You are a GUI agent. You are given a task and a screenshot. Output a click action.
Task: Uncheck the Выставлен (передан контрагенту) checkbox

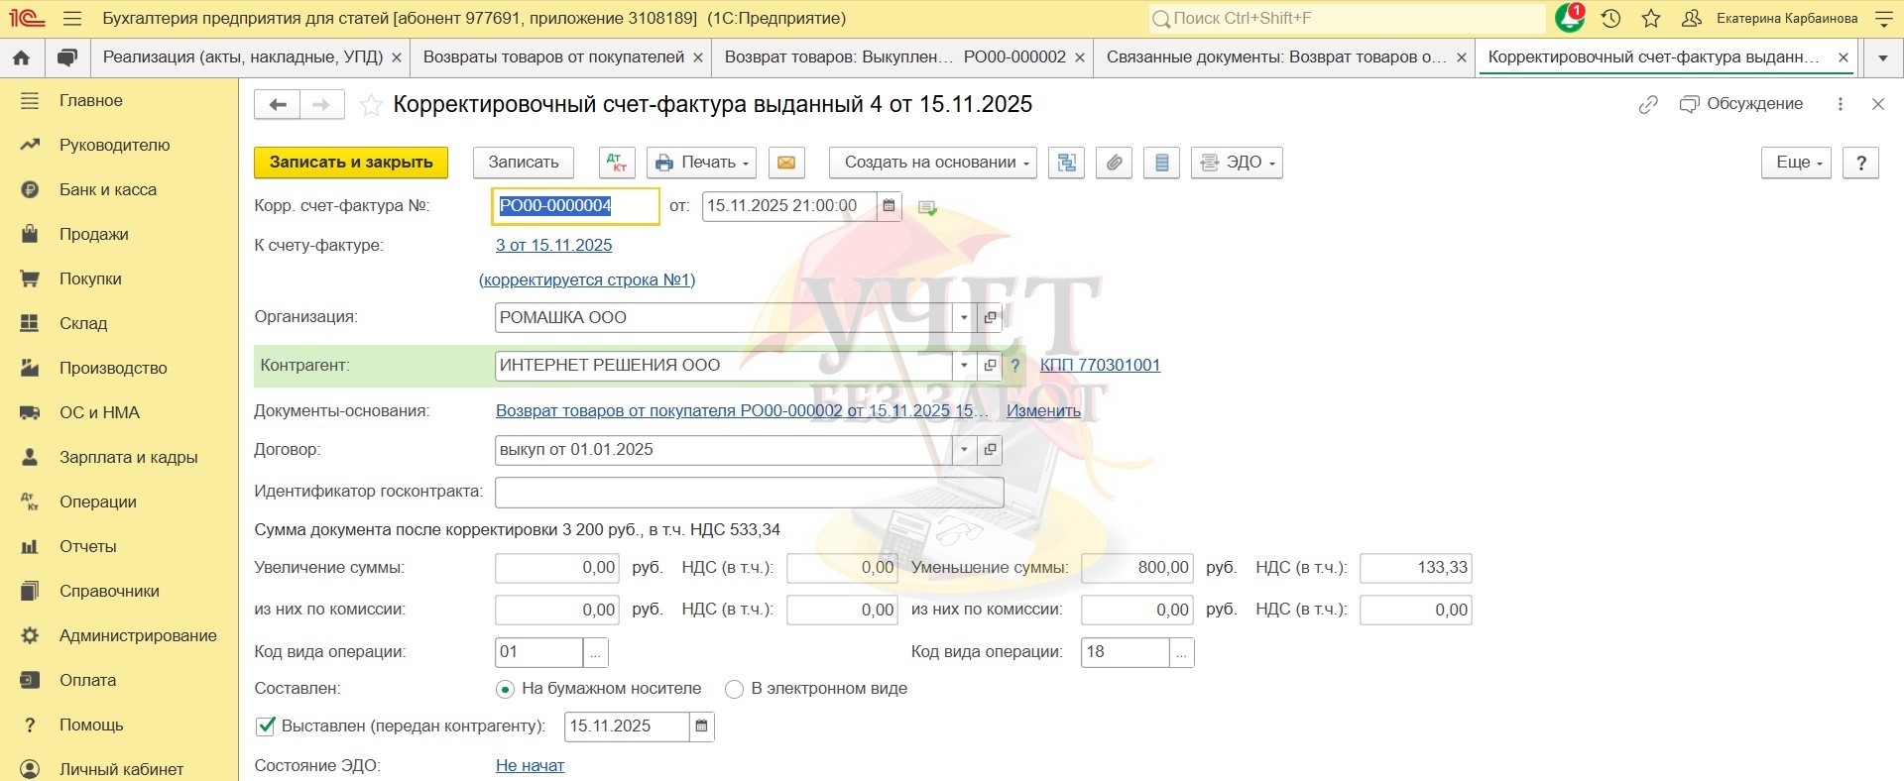(266, 726)
